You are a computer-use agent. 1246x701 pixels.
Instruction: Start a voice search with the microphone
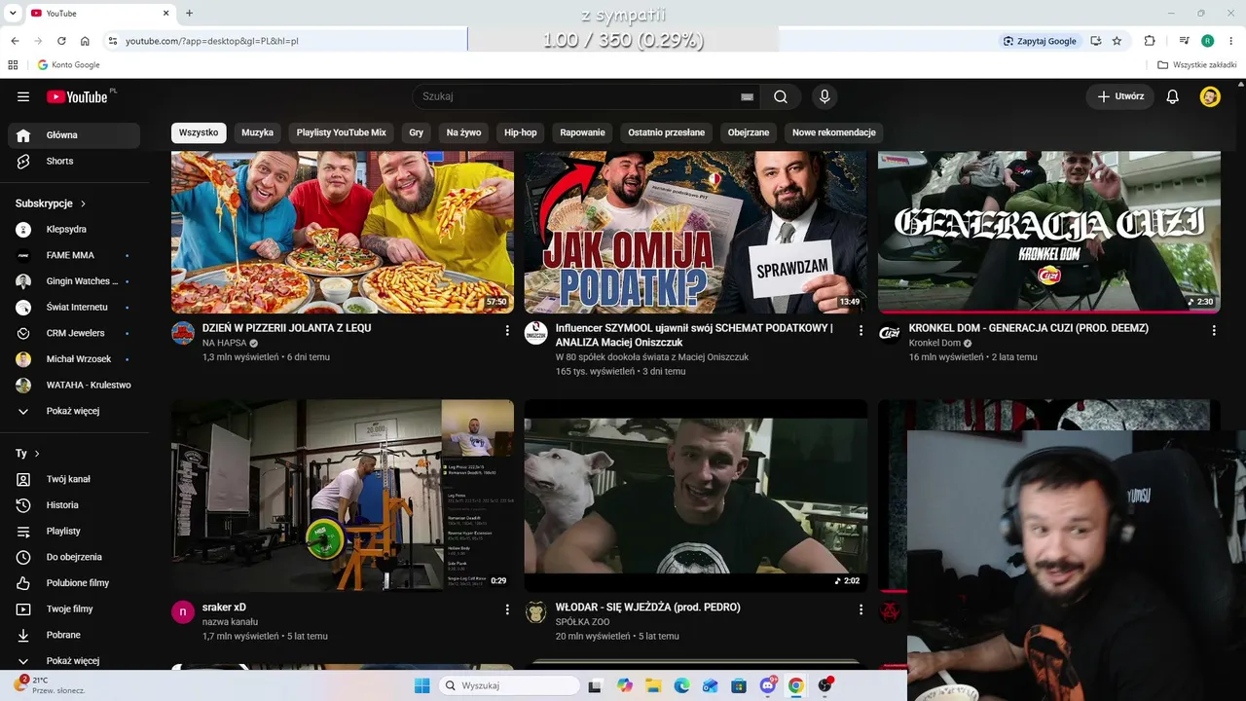[x=825, y=96]
